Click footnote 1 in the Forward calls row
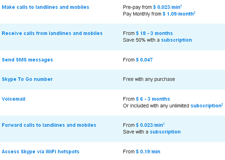Viewport: 225px width, 160px height. point(164,124)
